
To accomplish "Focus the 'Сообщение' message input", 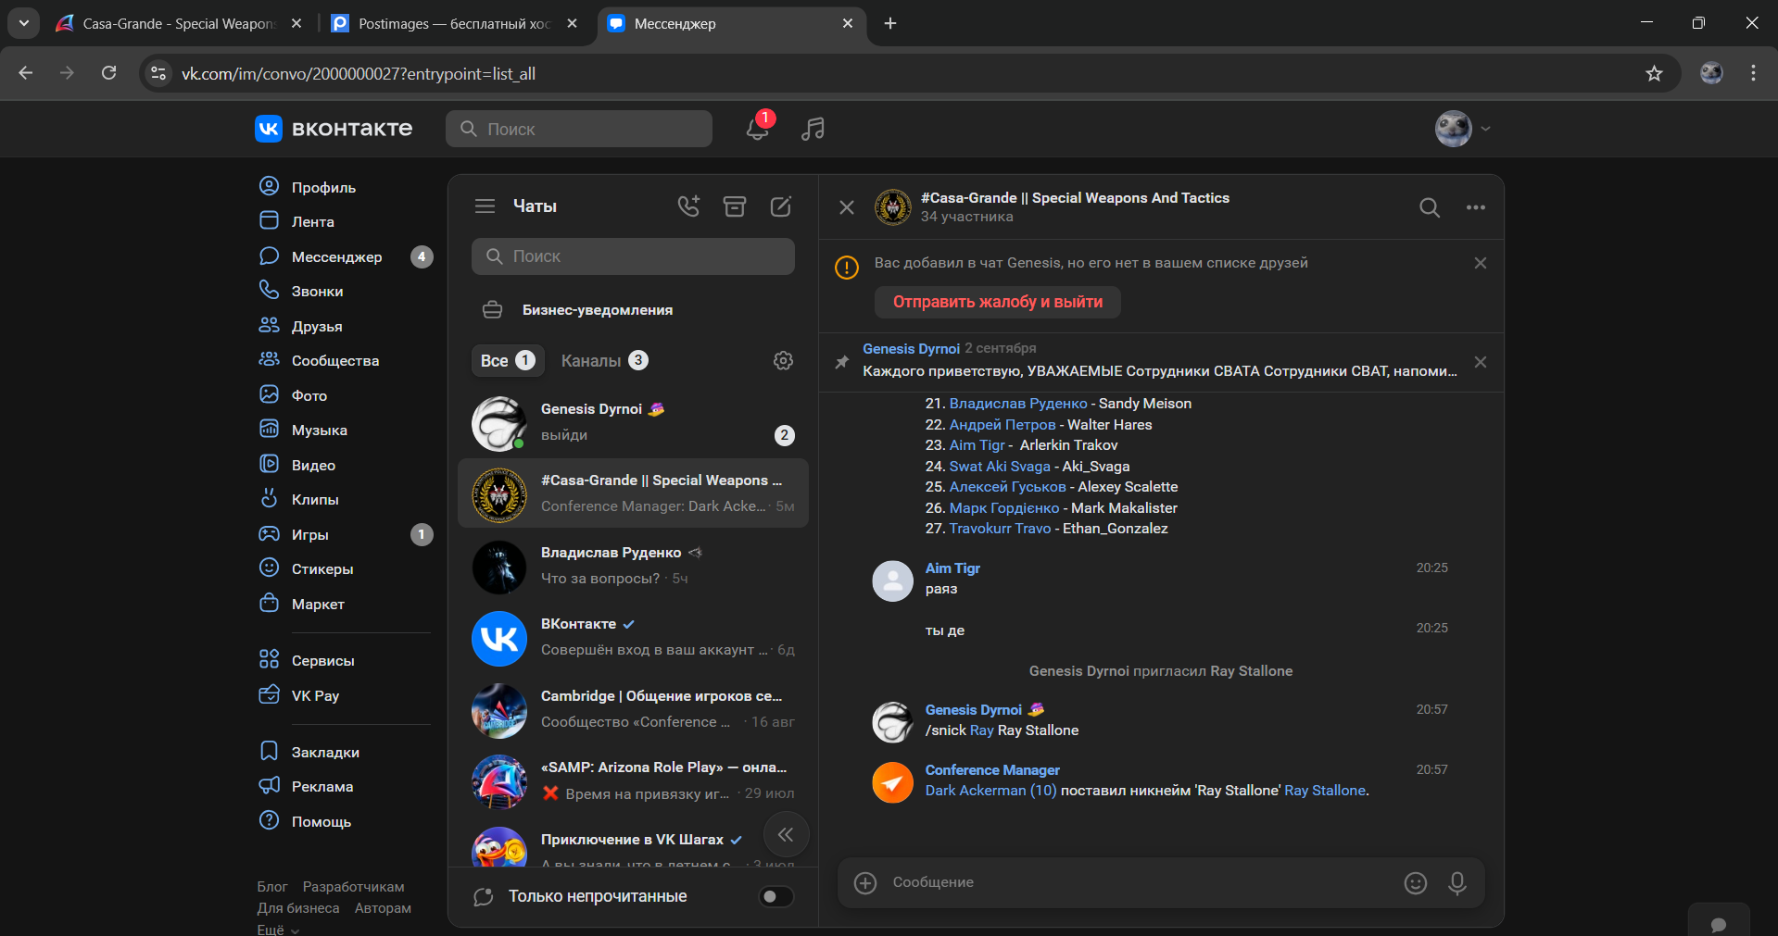I will click(1140, 883).
